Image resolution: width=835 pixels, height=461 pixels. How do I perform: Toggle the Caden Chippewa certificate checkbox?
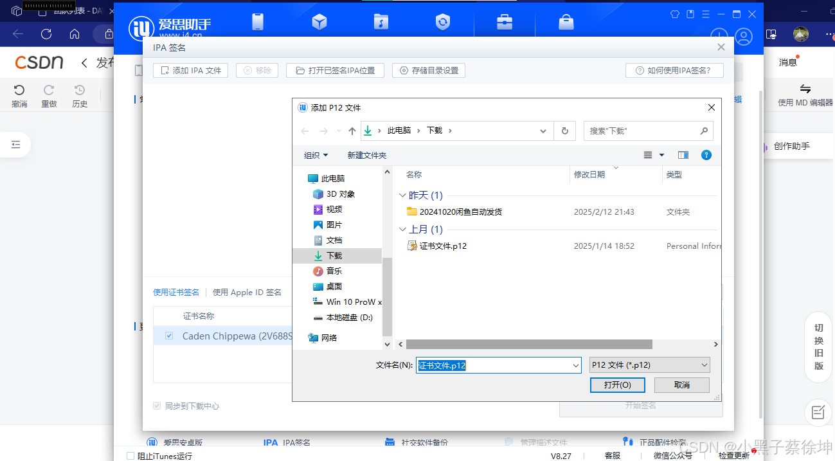click(169, 336)
